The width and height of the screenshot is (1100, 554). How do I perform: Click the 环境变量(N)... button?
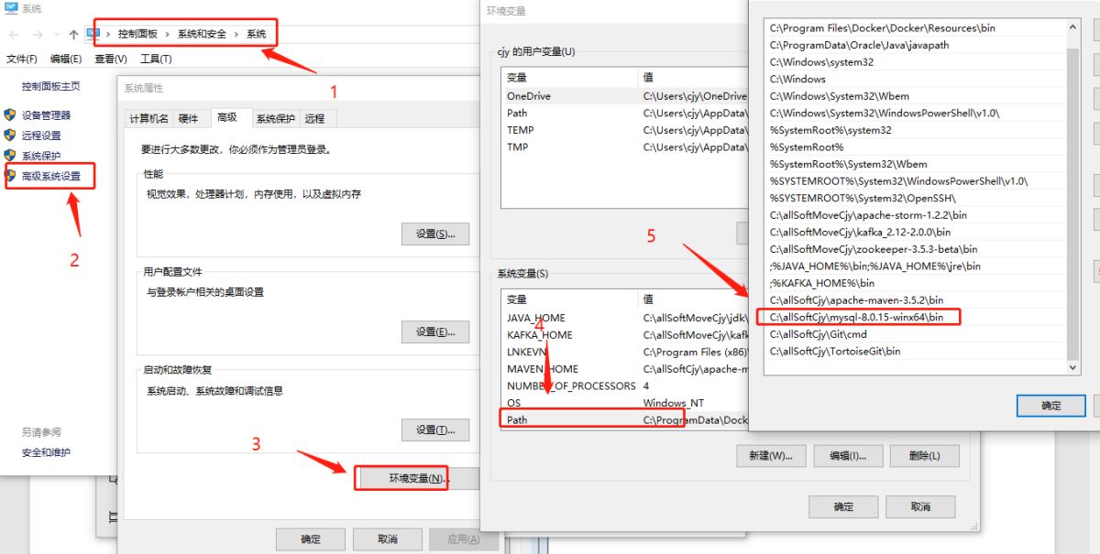[415, 478]
